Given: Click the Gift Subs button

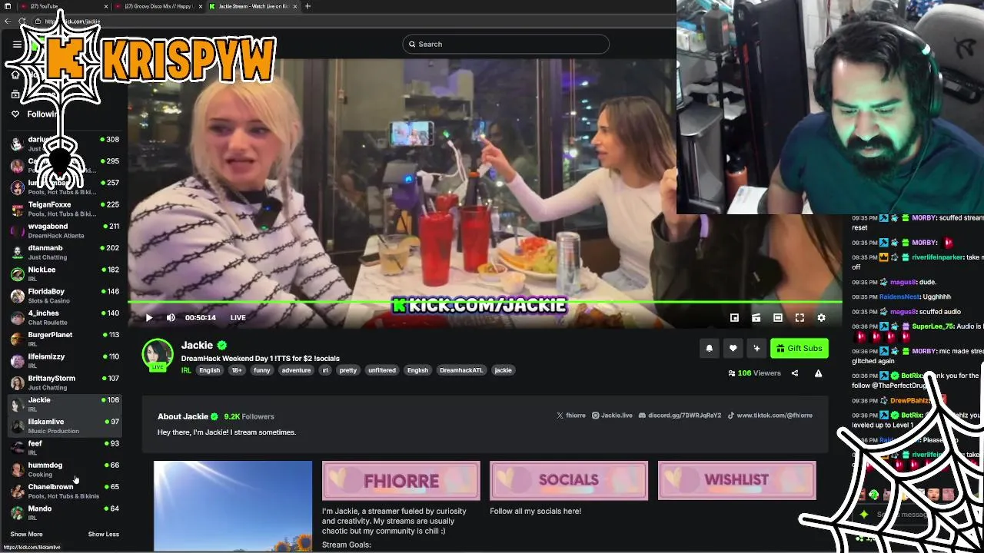Looking at the screenshot, I should (799, 349).
